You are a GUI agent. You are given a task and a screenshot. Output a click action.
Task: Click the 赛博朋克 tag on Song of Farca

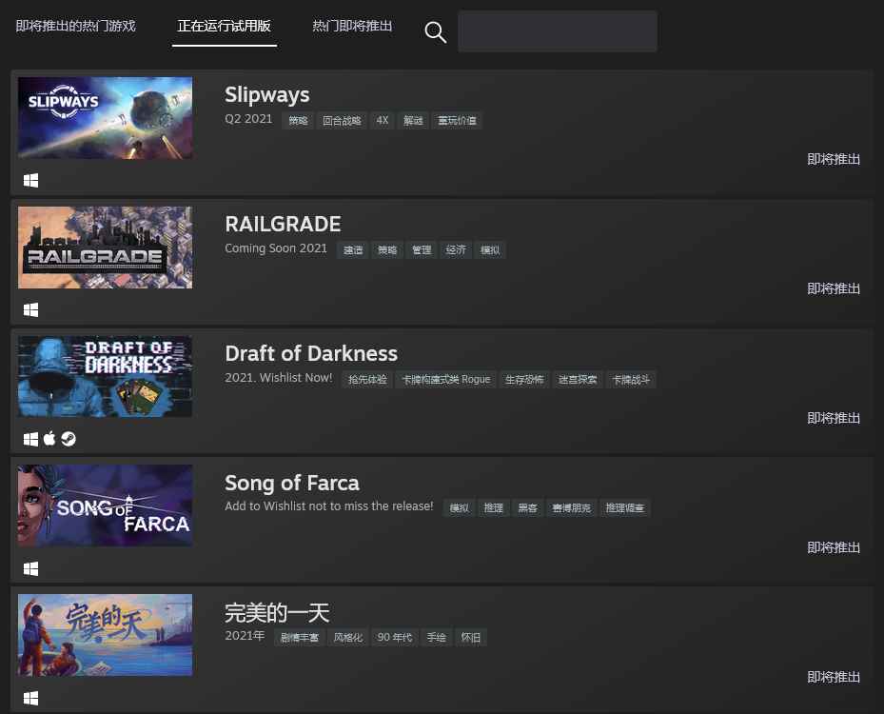pos(571,508)
